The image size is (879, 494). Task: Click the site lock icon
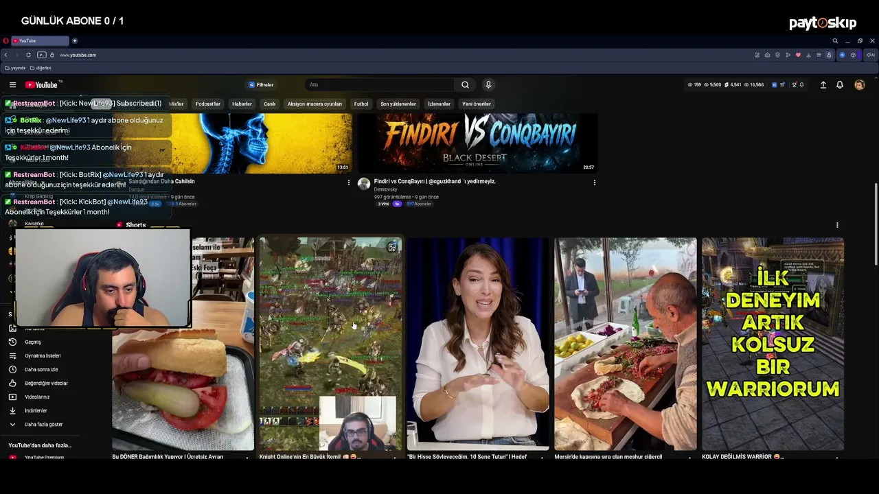pos(52,55)
